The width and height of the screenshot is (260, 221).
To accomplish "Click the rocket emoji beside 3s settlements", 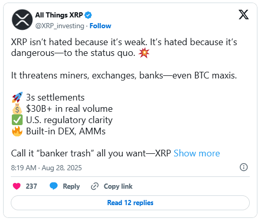I will coord(17,97).
